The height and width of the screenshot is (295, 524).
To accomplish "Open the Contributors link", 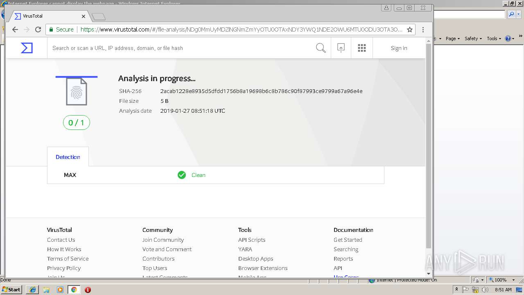I will pos(158,259).
